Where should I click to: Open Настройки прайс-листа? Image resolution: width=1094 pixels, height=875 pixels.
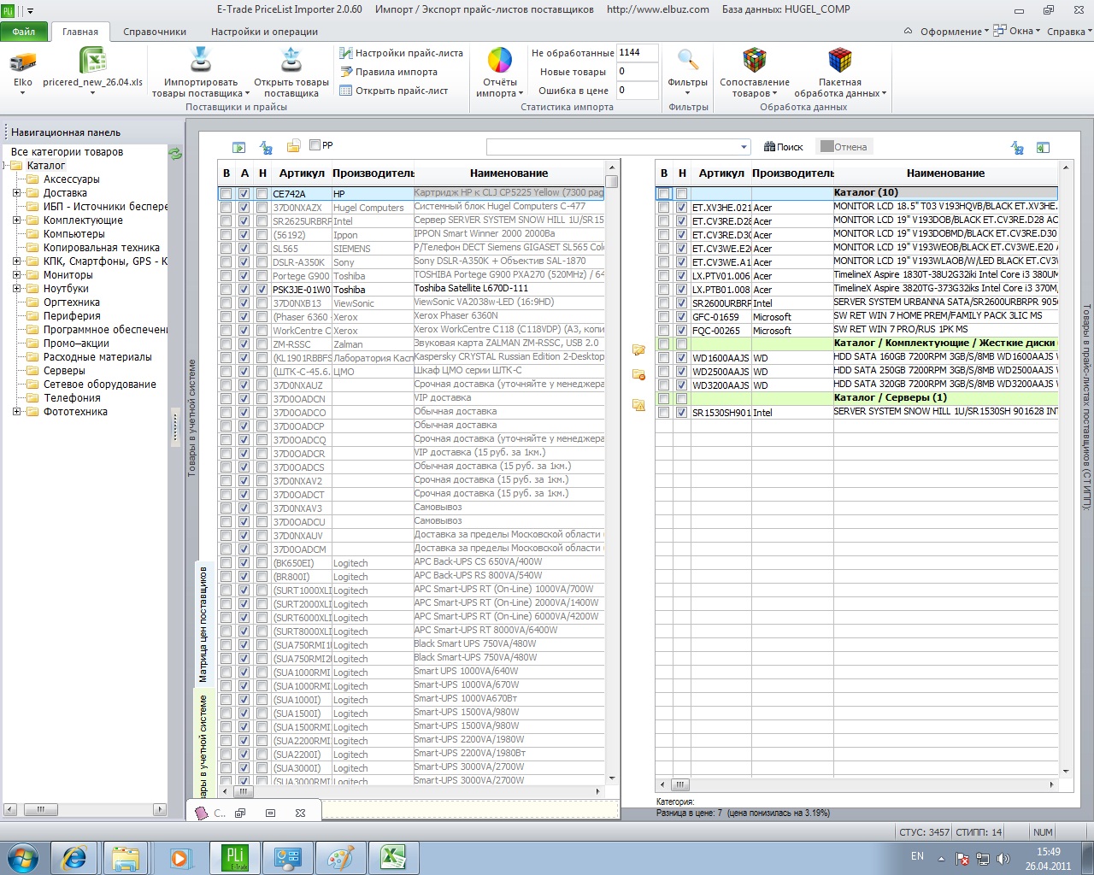click(x=401, y=53)
